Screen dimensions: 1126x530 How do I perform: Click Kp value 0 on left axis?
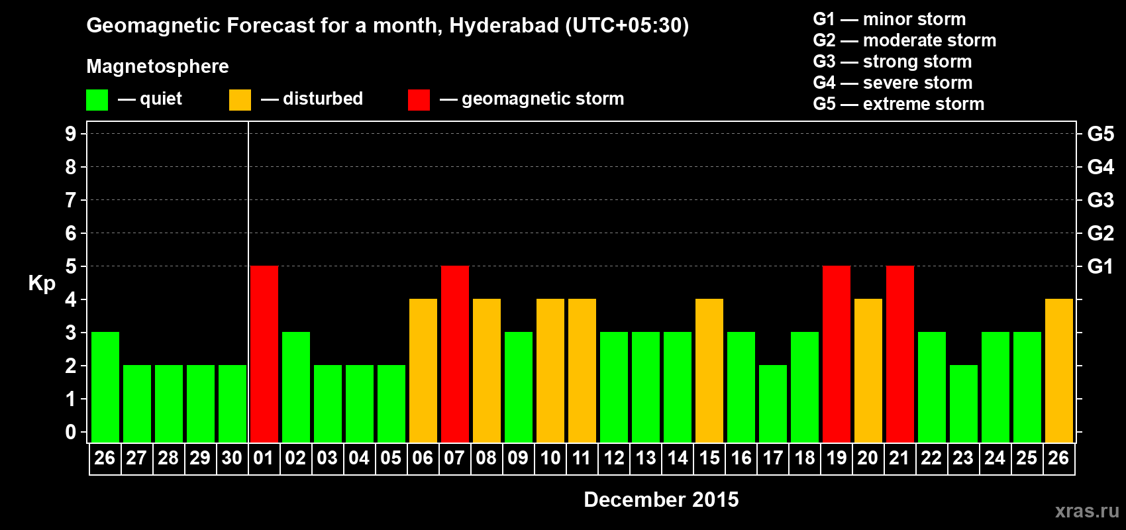click(71, 432)
